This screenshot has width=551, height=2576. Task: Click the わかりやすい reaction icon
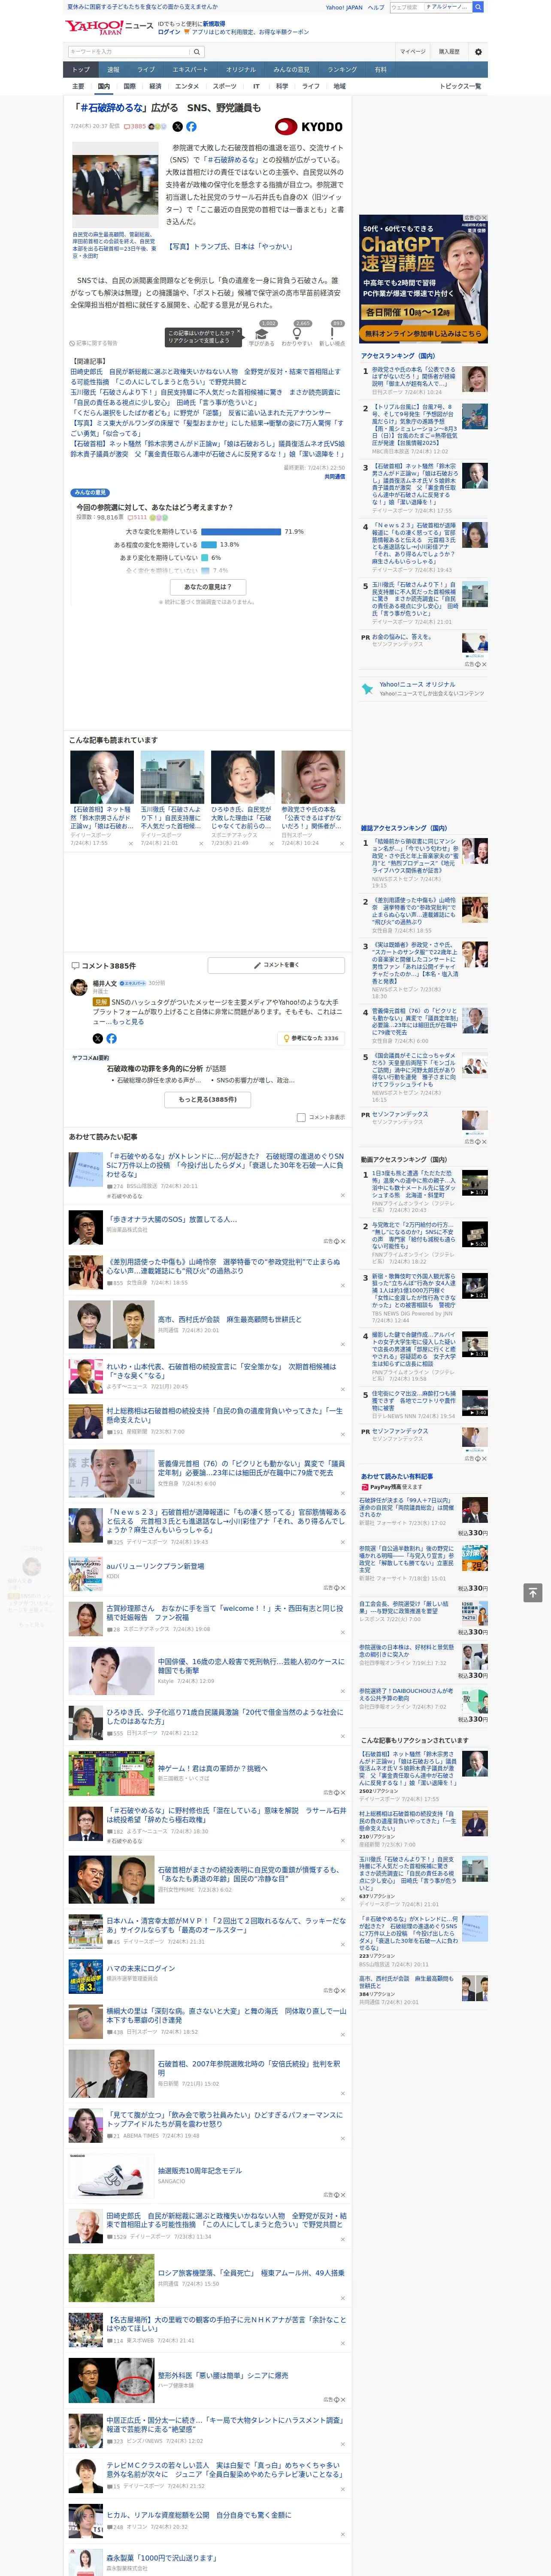tap(297, 333)
